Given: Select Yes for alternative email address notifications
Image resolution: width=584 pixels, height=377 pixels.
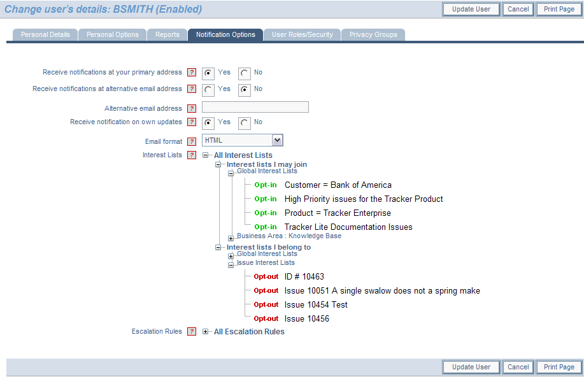Looking at the screenshot, I should tap(208, 90).
